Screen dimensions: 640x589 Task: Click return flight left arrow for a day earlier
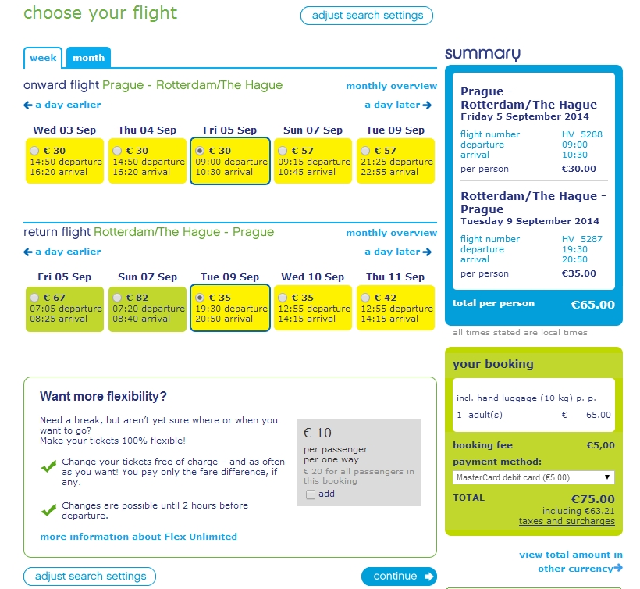coord(28,252)
